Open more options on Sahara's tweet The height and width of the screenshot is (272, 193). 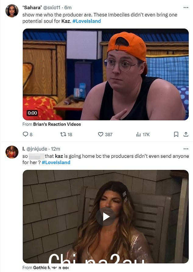click(186, 8)
